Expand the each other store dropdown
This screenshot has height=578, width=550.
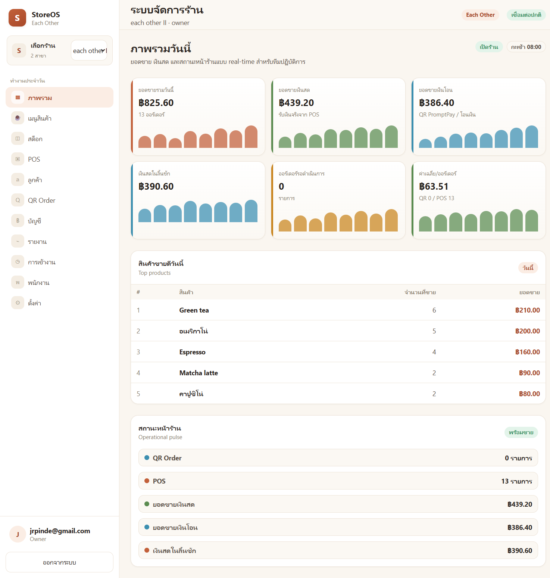pyautogui.click(x=89, y=50)
